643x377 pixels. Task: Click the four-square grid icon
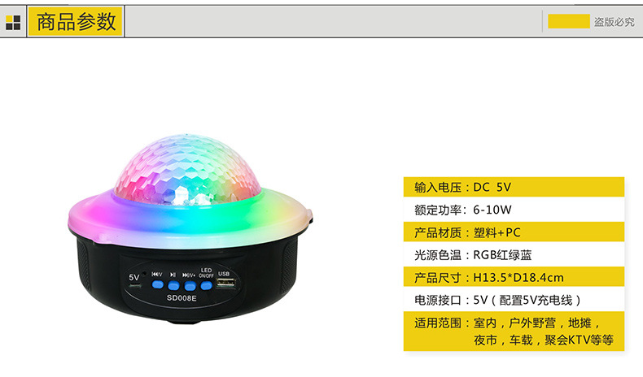(x=13, y=23)
